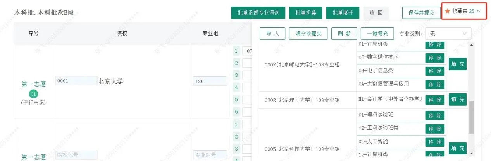Click the 批量折叠 button
The image size is (491, 161).
pyautogui.click(x=306, y=13)
